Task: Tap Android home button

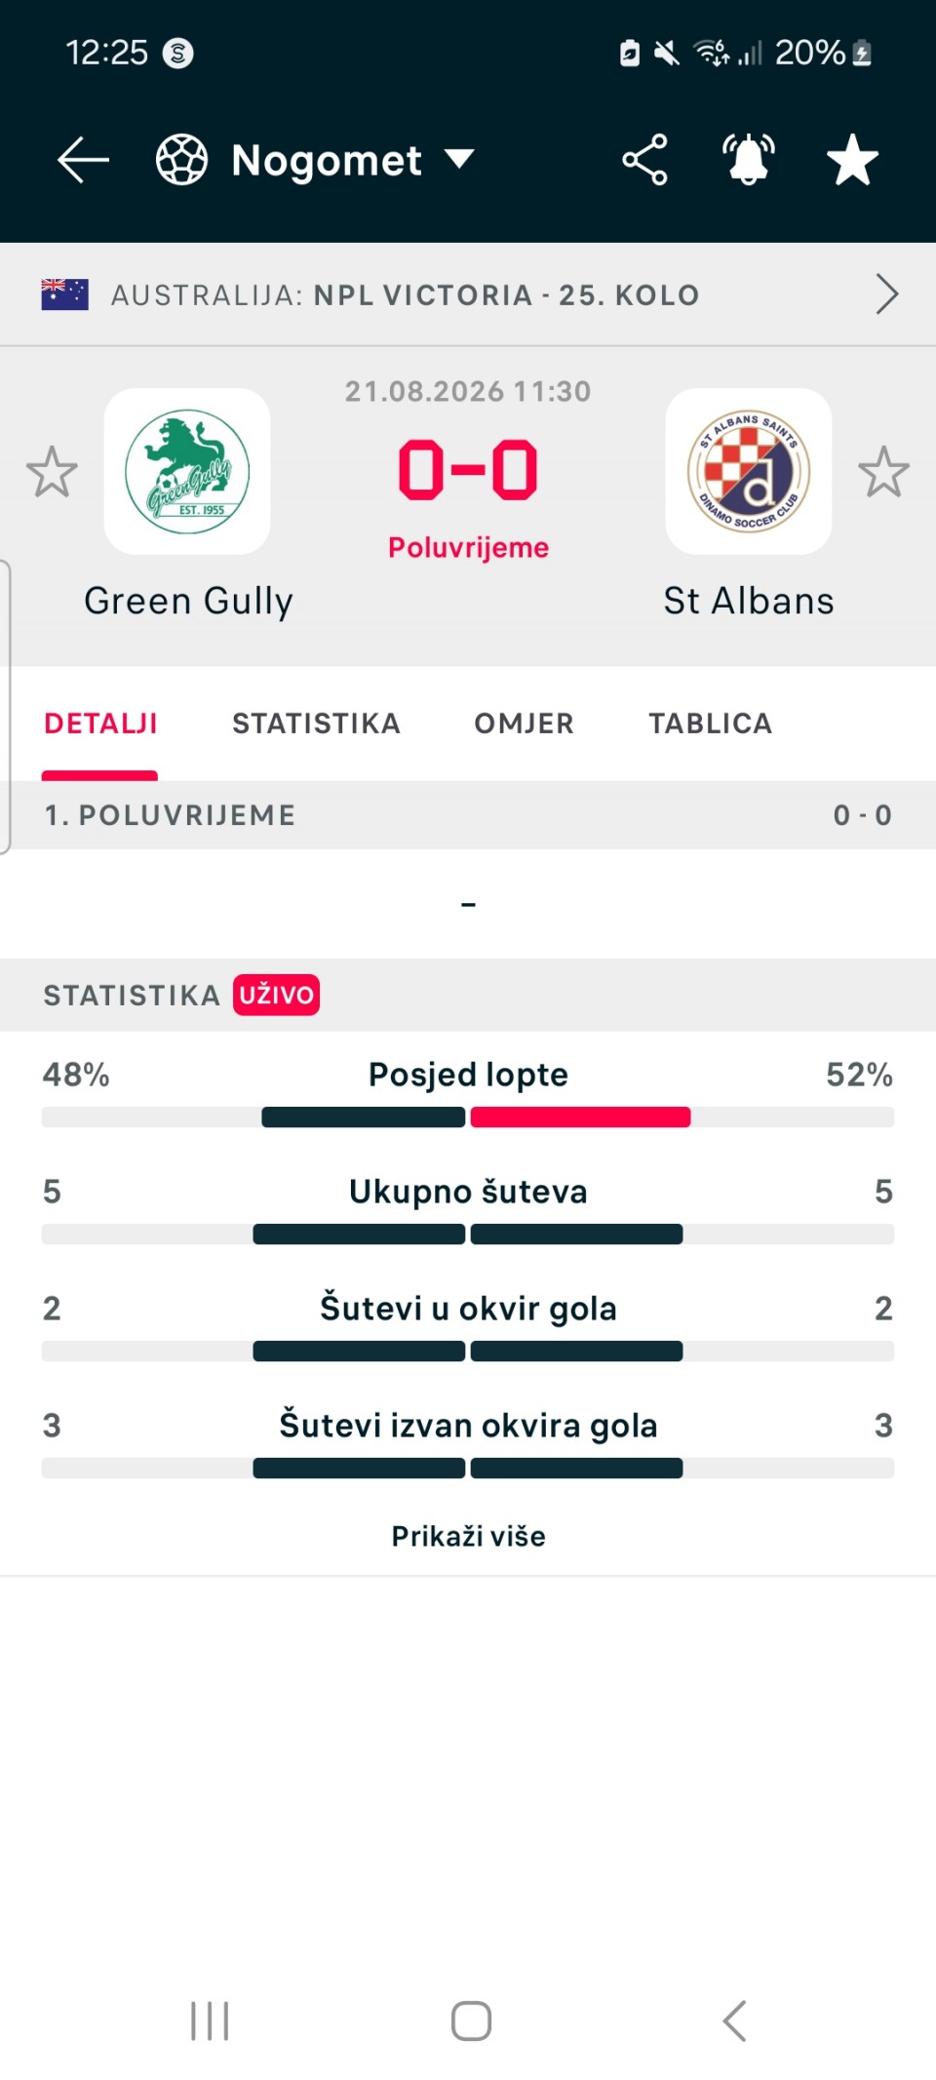Action: (x=471, y=2021)
